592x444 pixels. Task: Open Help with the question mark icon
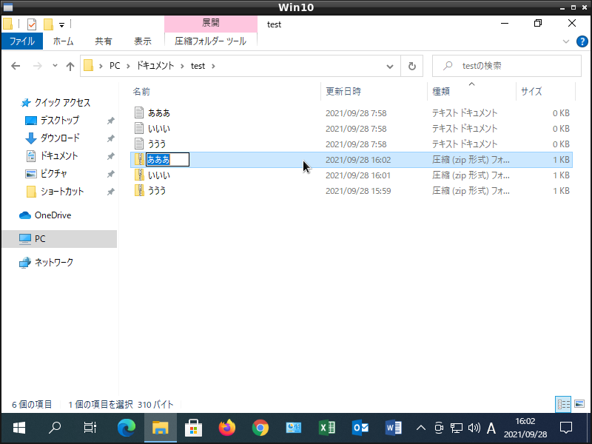[582, 41]
